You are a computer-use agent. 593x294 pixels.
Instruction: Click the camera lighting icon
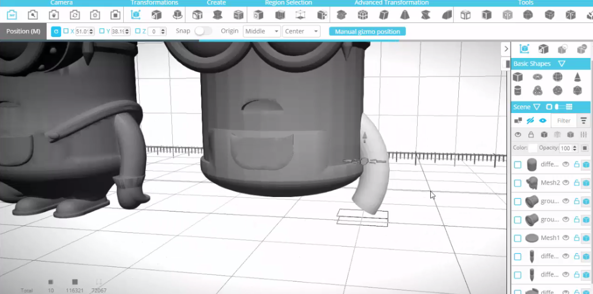click(54, 15)
